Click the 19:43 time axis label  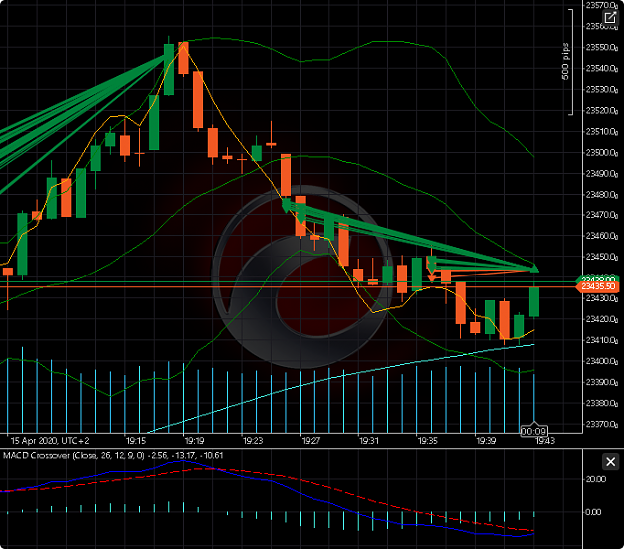tap(545, 441)
